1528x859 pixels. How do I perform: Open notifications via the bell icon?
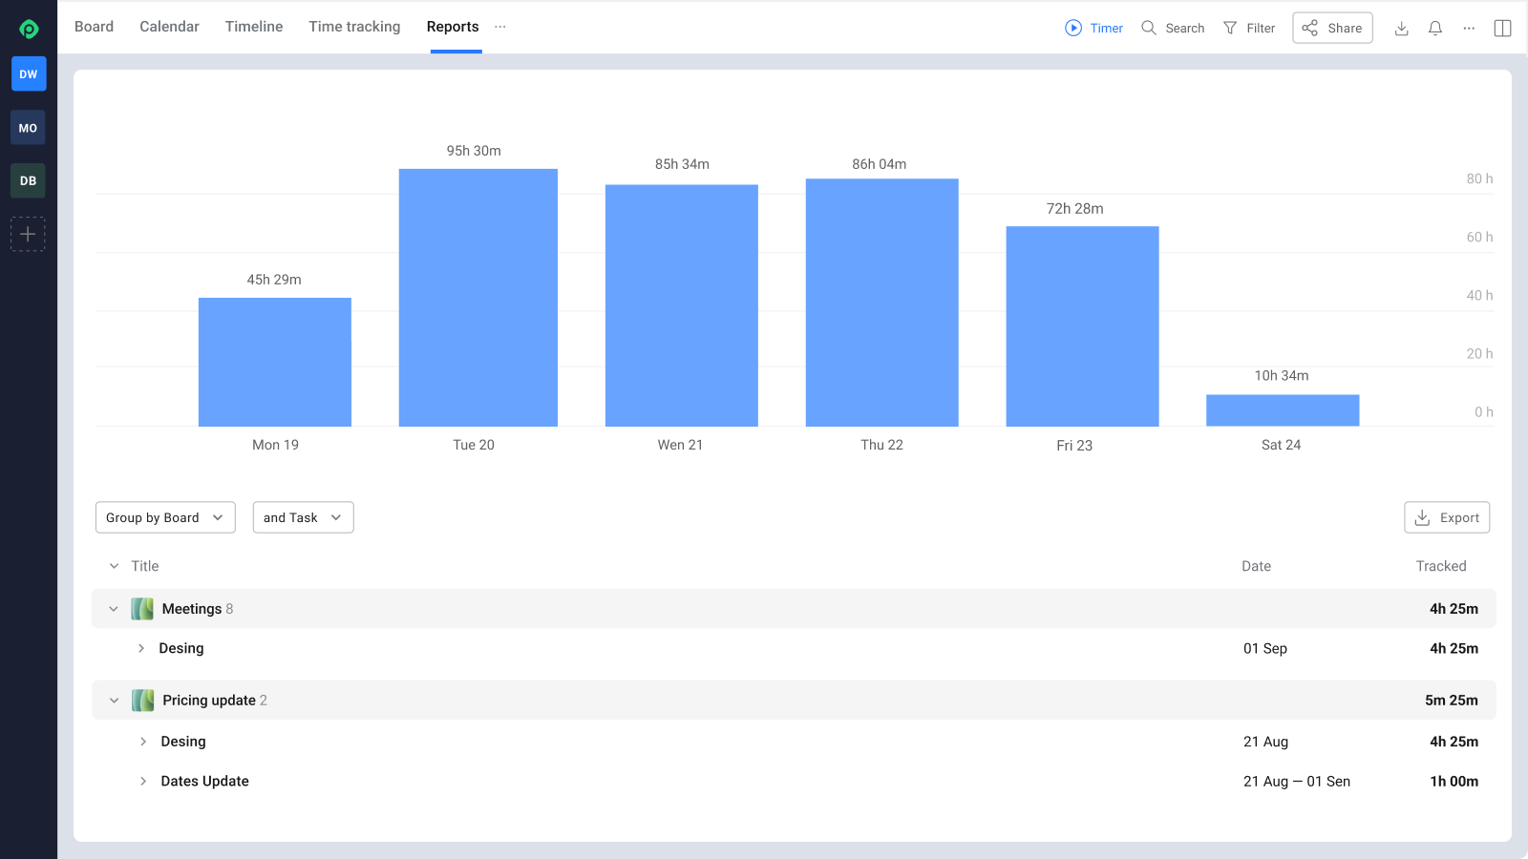[1434, 29]
